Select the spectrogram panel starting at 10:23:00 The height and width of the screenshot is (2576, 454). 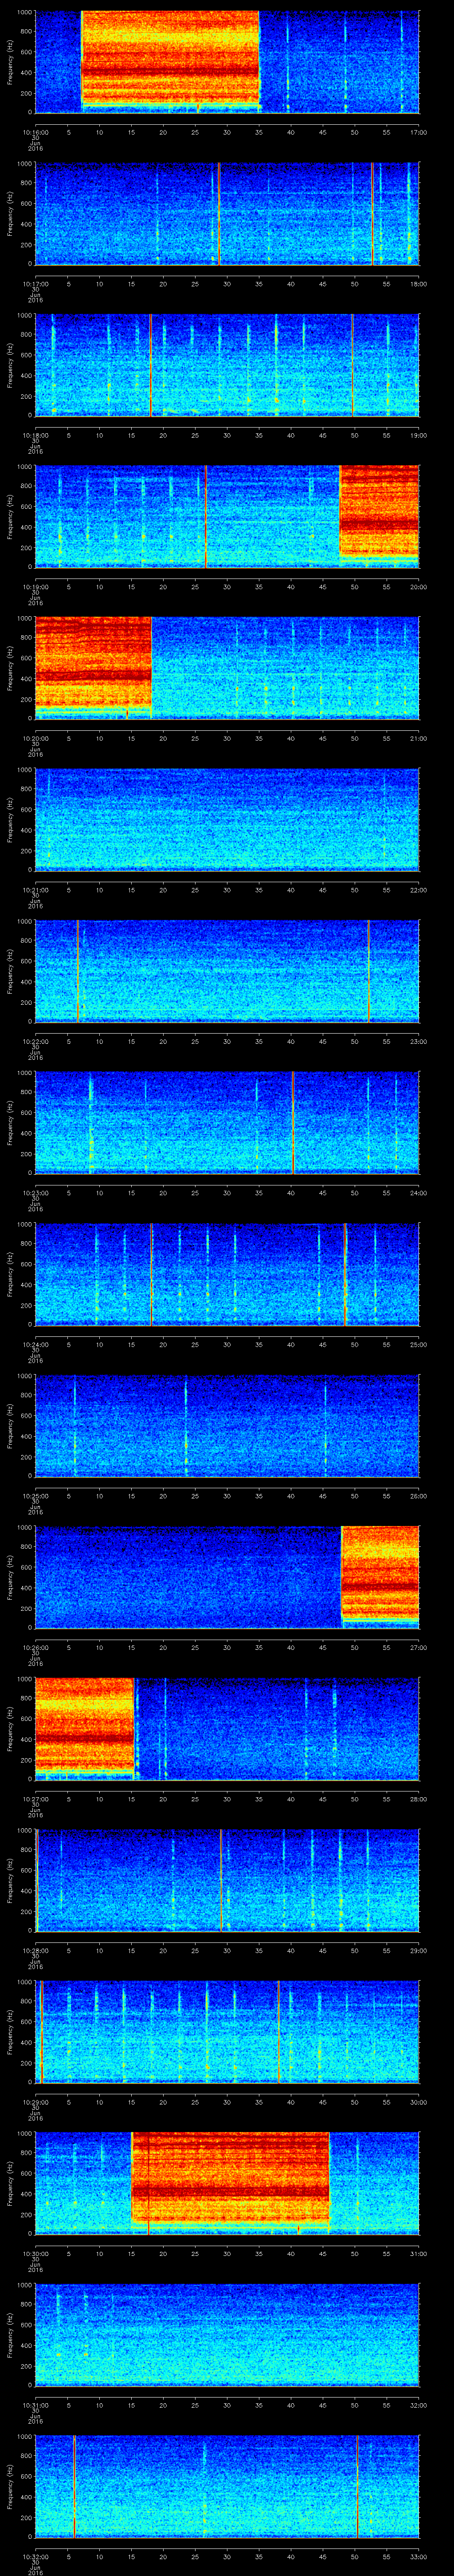point(227,1122)
